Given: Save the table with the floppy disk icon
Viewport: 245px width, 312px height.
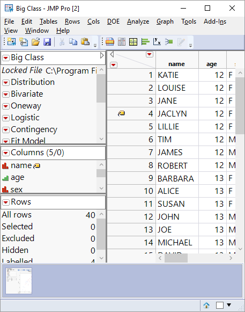Looking at the screenshot, I should pyautogui.click(x=47, y=42).
